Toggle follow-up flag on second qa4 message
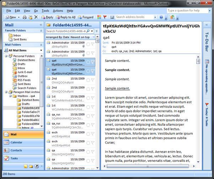This screenshot has height=179, width=214. coord(93,71)
